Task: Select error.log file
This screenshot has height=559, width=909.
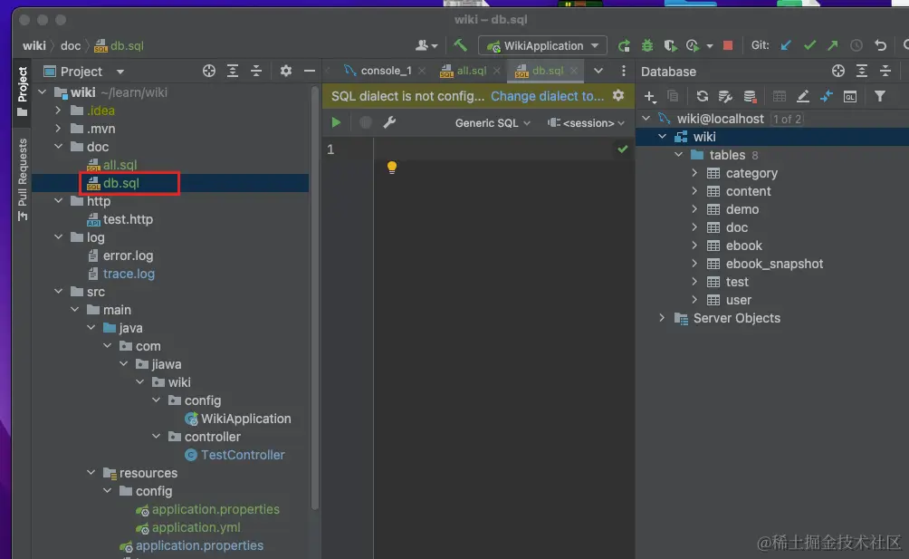Action: coord(128,255)
